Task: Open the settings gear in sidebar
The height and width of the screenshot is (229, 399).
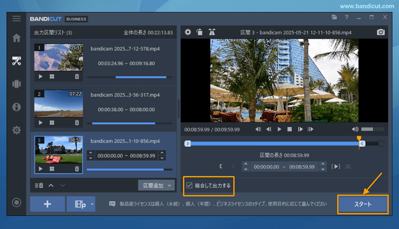Action: pyautogui.click(x=16, y=130)
